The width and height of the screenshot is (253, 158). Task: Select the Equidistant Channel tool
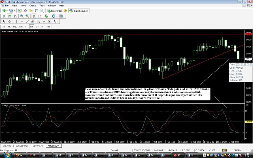coord(33,21)
